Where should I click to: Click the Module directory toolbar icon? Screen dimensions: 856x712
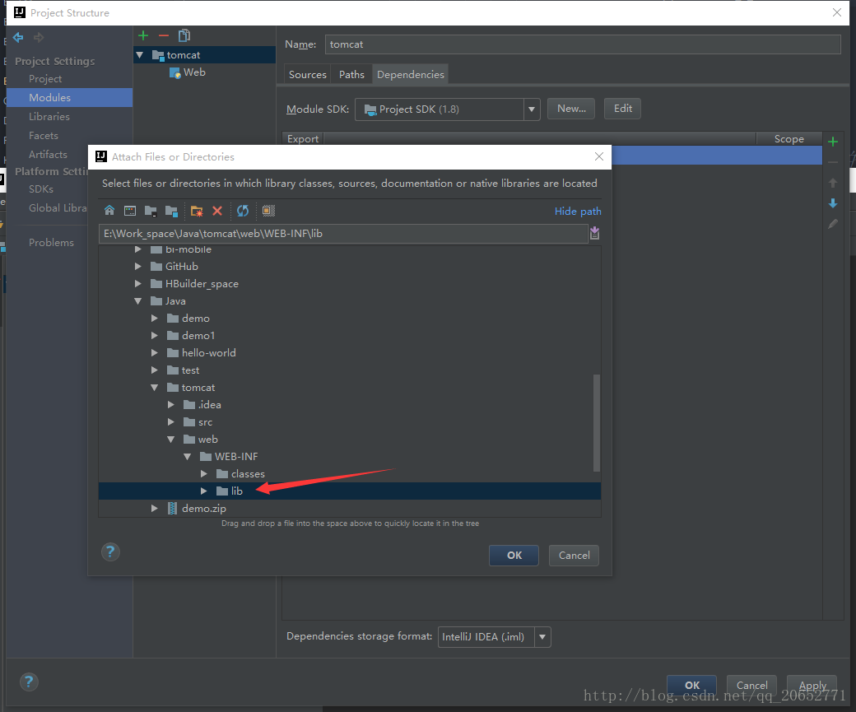coord(171,211)
